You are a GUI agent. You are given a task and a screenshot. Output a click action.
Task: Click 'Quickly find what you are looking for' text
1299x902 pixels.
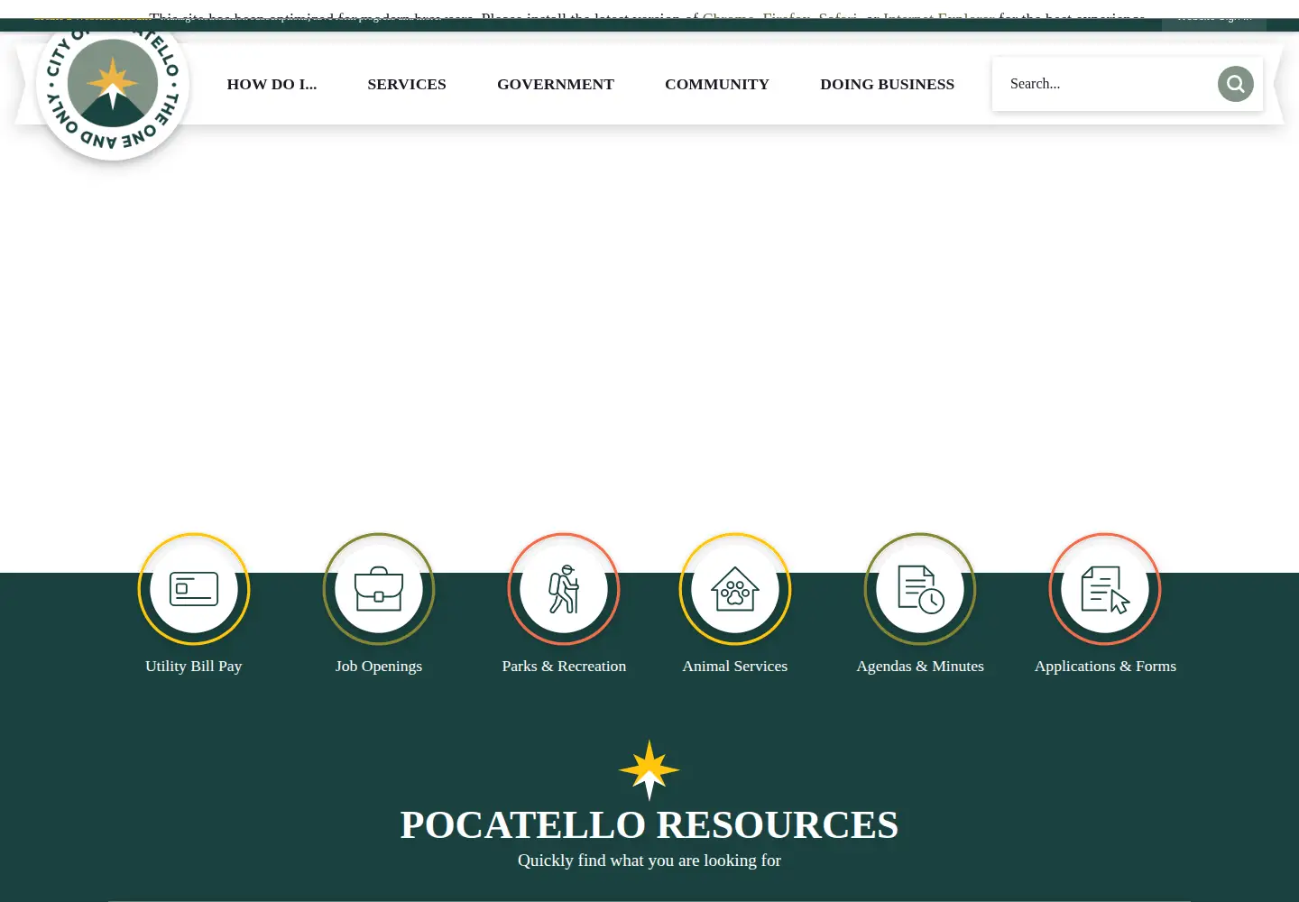click(649, 861)
